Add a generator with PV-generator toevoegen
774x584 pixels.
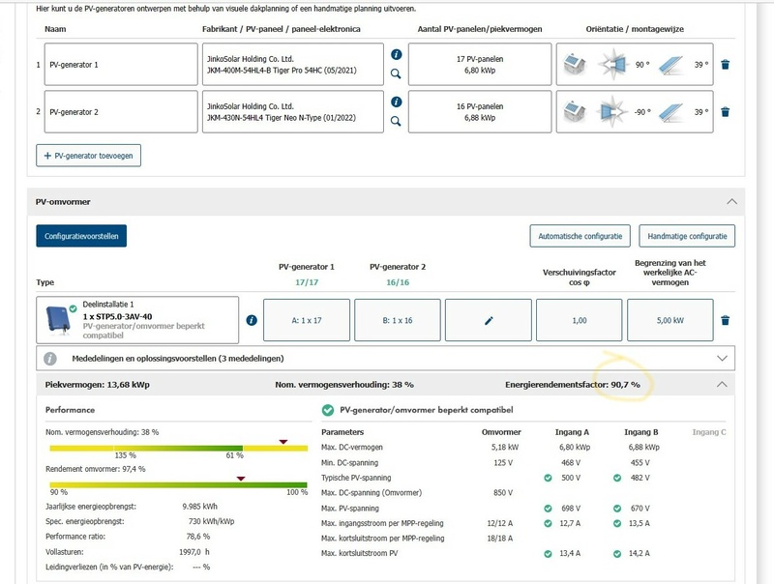point(89,155)
